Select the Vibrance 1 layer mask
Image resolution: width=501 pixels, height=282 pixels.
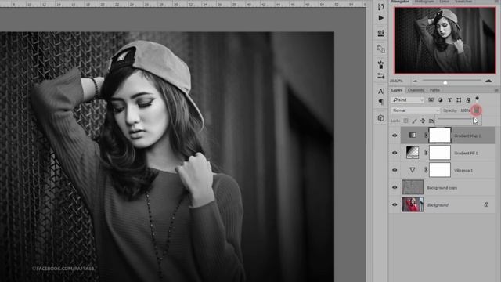coord(440,170)
